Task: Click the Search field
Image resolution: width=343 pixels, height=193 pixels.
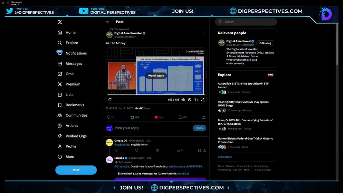Action: (246, 22)
